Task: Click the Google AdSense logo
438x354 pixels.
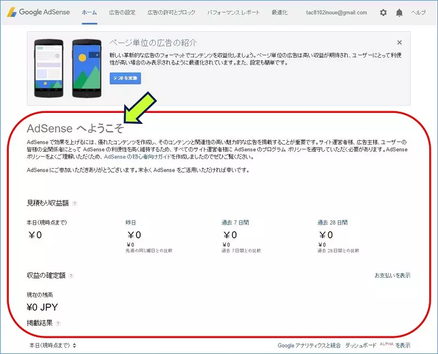Action: [38, 12]
